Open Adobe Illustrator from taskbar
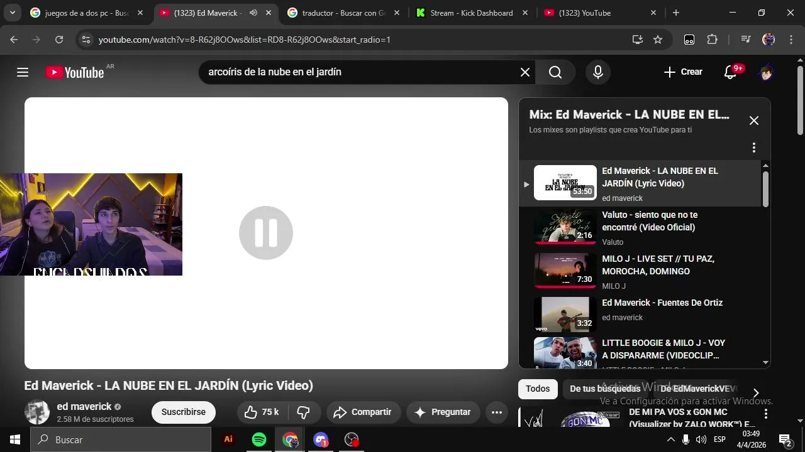Image resolution: width=805 pixels, height=452 pixels. (x=228, y=439)
